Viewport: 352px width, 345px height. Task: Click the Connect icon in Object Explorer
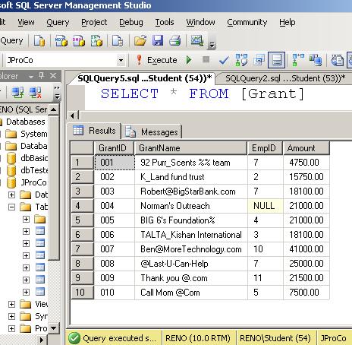coord(17,93)
